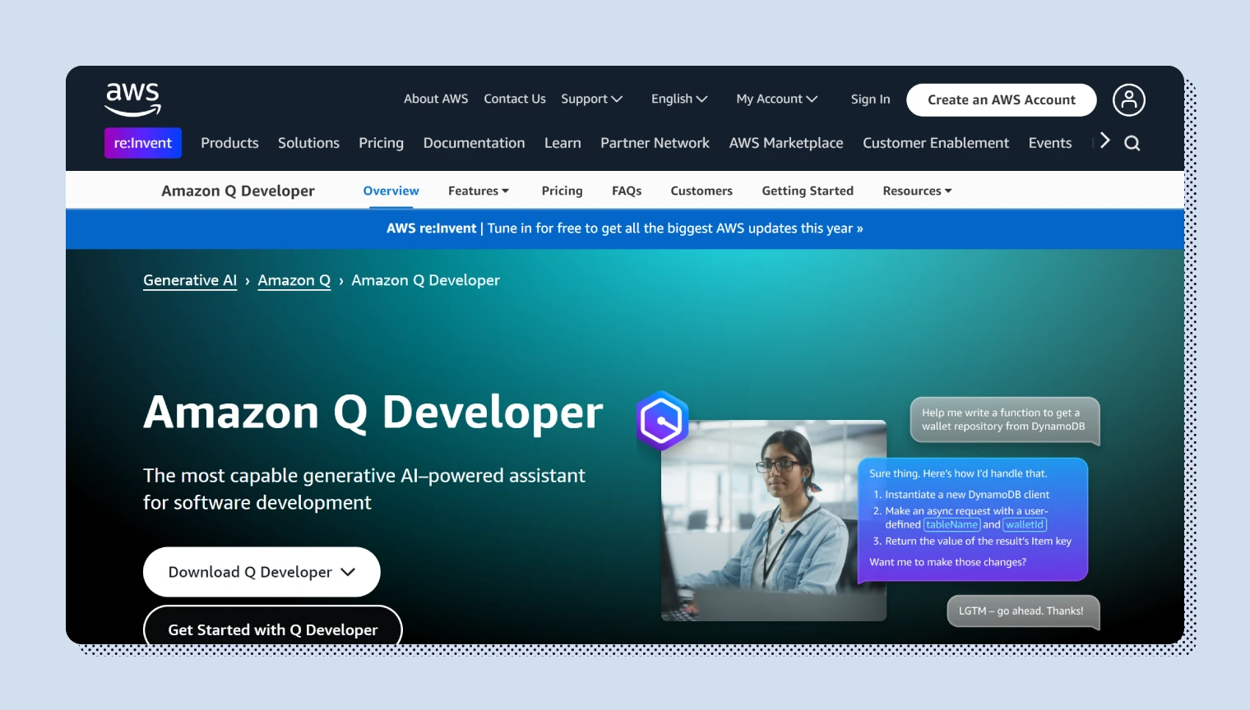Image resolution: width=1250 pixels, height=710 pixels.
Task: Open the re:Invent badge
Action: click(143, 143)
